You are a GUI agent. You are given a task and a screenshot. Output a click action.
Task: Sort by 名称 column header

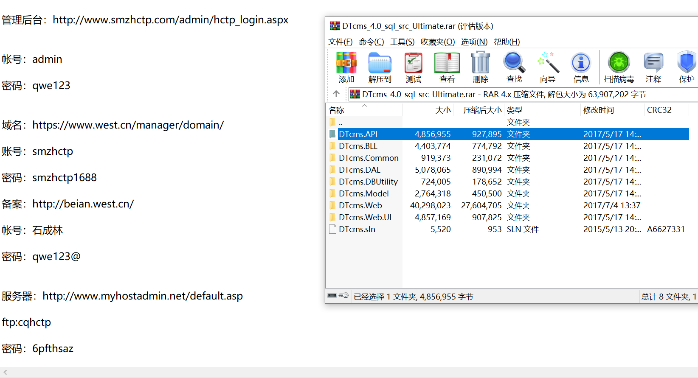tap(364, 110)
